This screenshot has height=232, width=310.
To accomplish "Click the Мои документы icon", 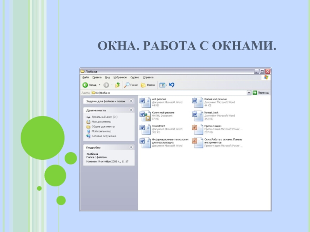I will 88,122.
